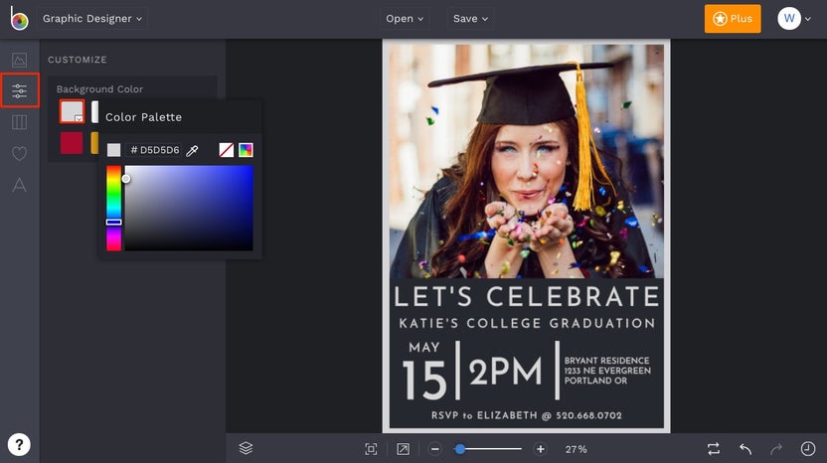Select the 2PM time text
Screen dimensions: 827x463
[x=505, y=372]
